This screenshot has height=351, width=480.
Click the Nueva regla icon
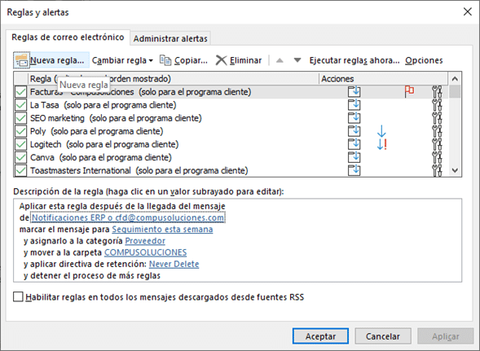point(21,60)
